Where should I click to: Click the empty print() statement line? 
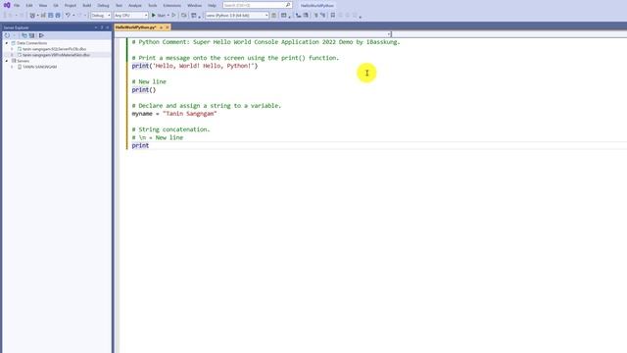[144, 90]
